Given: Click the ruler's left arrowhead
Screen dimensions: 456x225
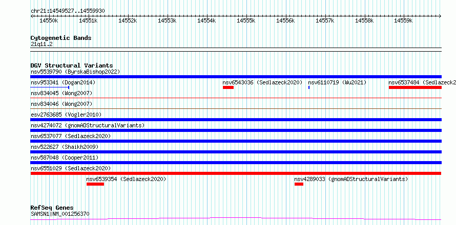Looking at the screenshot, I should 32,16.
